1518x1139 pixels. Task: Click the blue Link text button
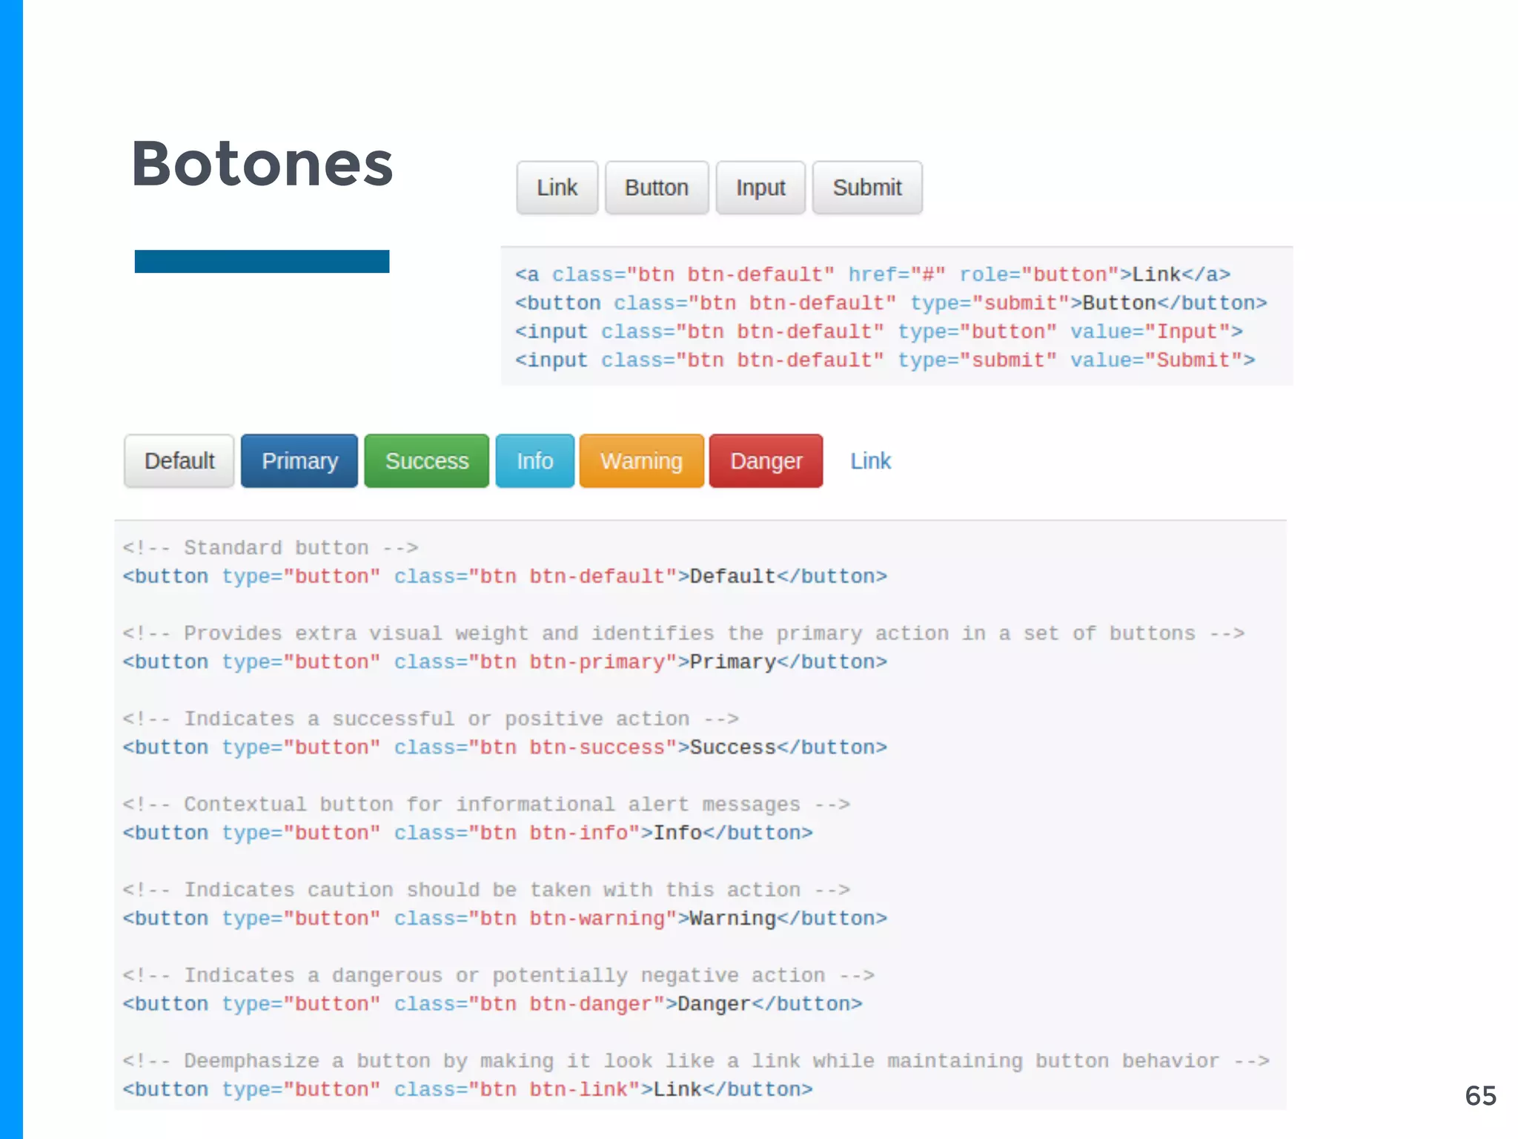click(870, 460)
